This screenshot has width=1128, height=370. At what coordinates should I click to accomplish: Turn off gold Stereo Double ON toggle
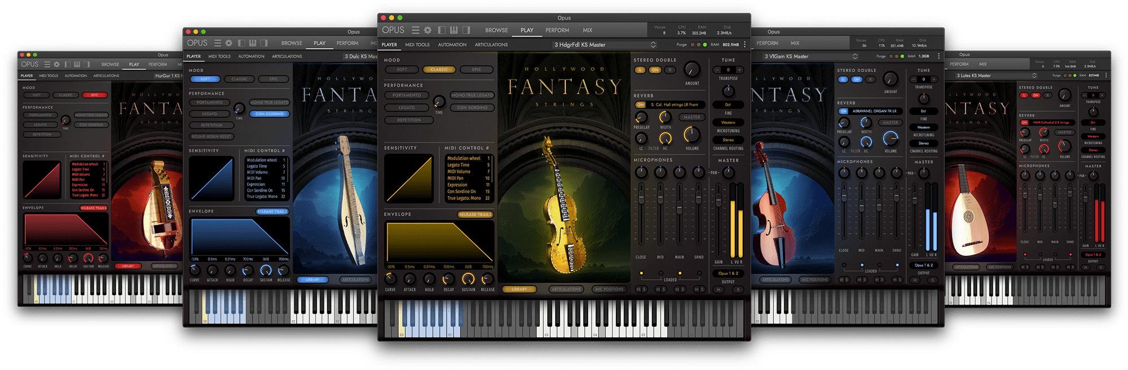tap(654, 70)
